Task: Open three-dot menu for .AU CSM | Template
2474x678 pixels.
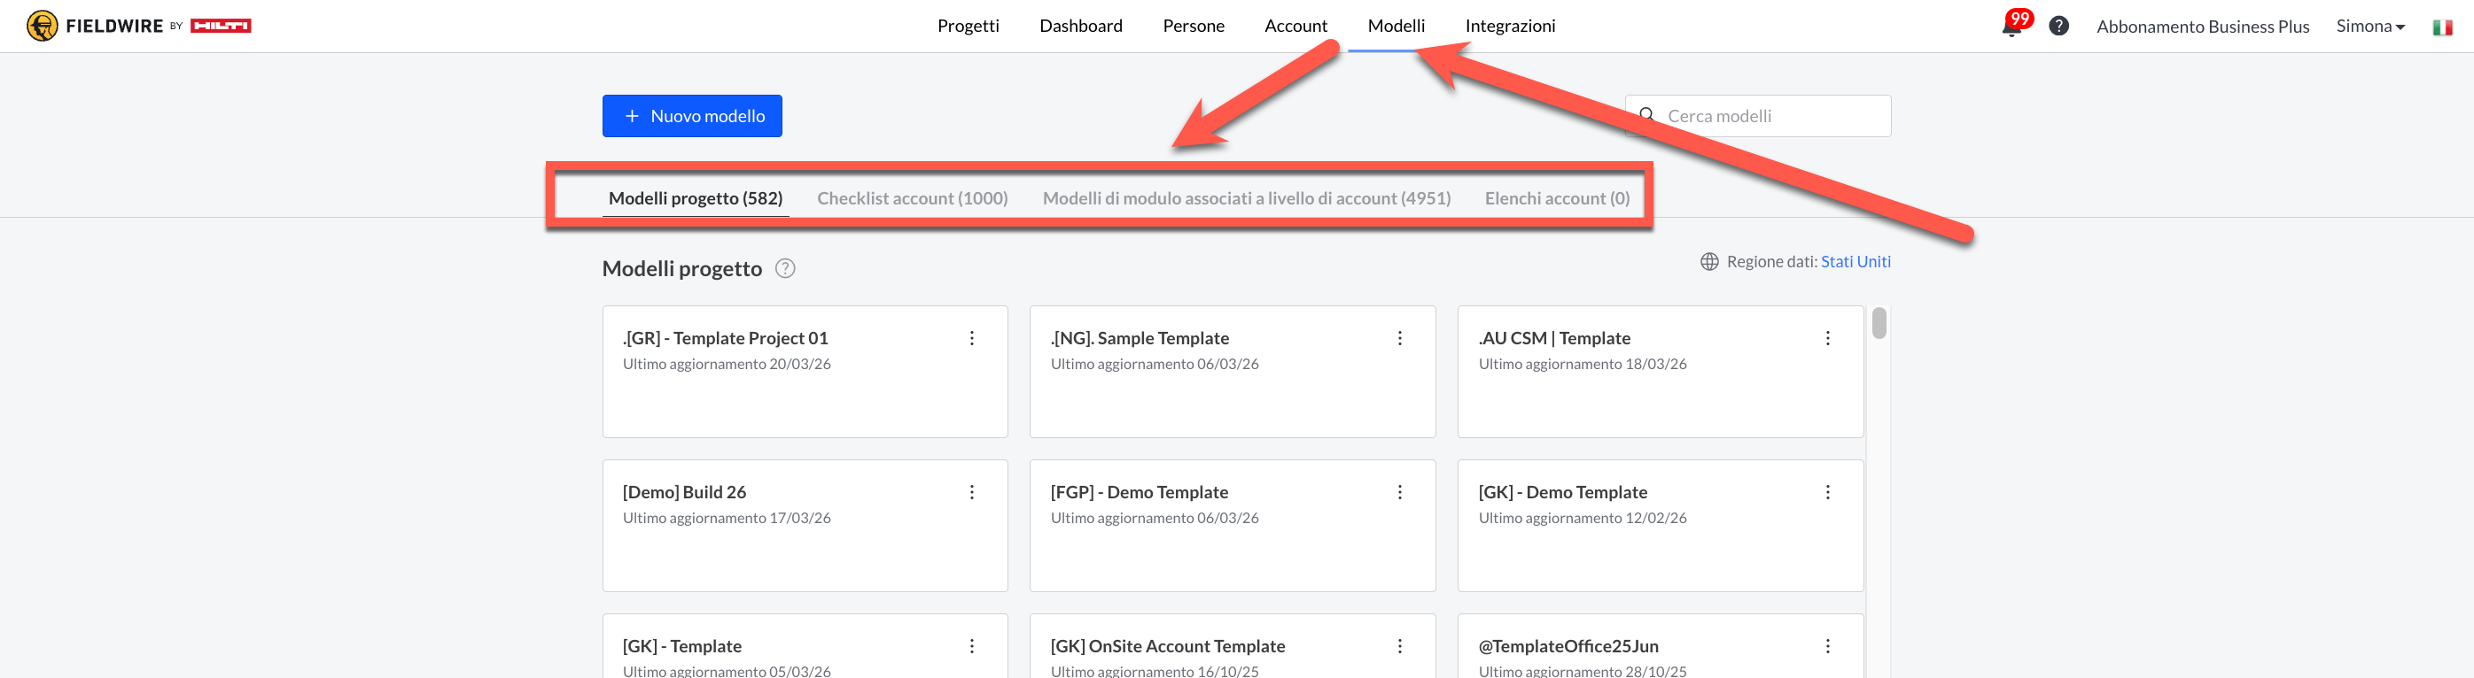Action: [1826, 338]
